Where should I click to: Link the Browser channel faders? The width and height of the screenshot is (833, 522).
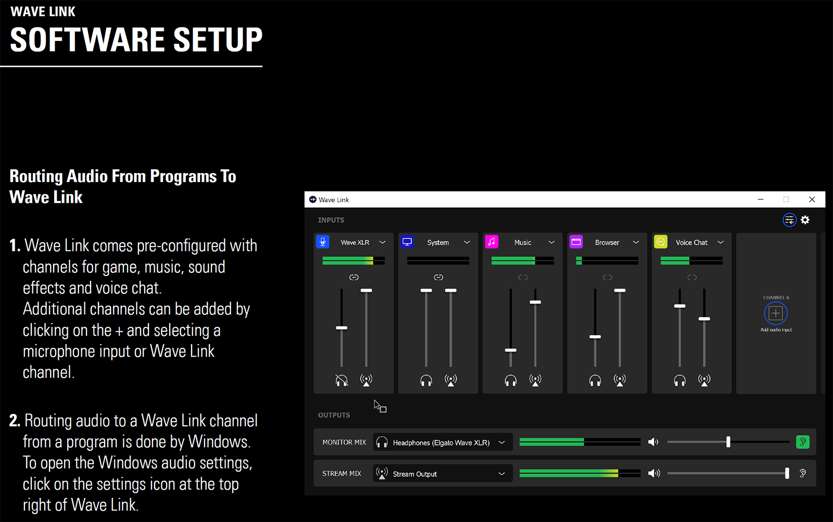(x=608, y=277)
